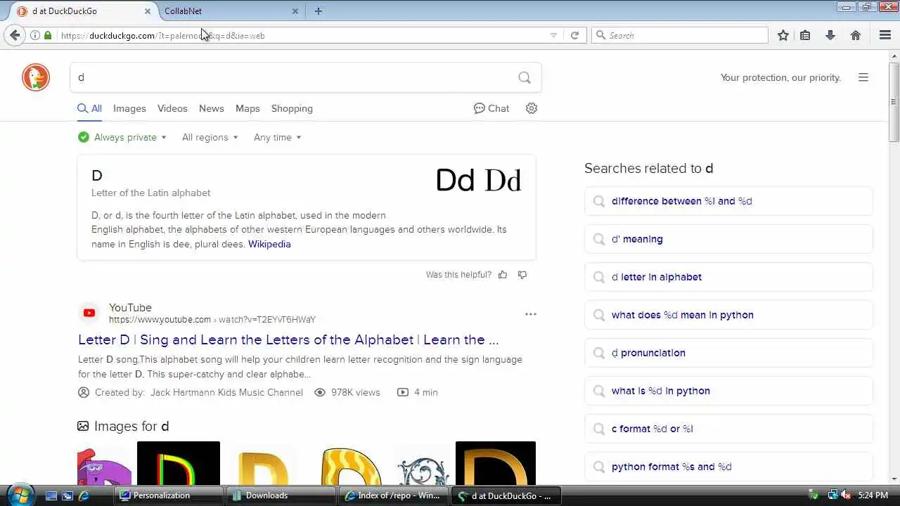
Task: Open search settings gear icon
Action: [x=532, y=108]
